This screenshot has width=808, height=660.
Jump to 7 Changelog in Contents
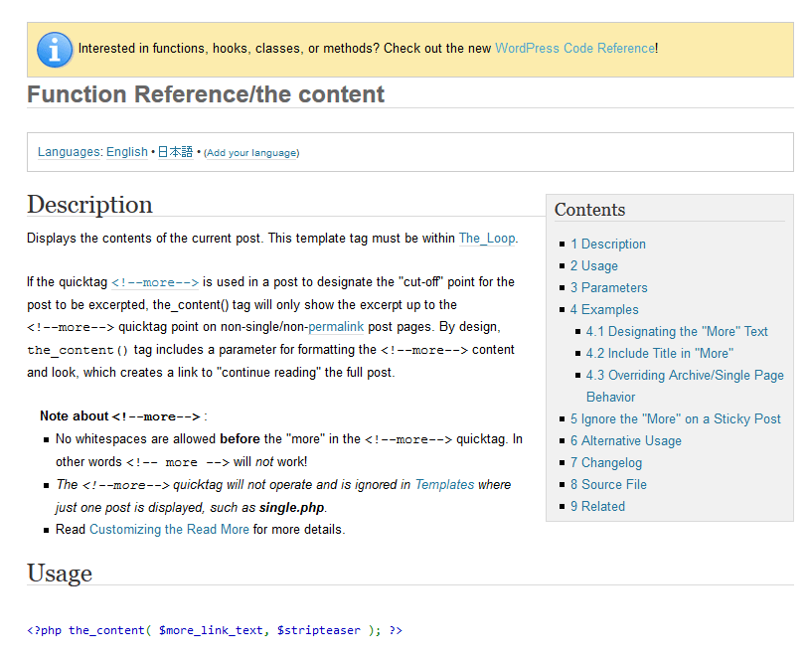pos(606,463)
